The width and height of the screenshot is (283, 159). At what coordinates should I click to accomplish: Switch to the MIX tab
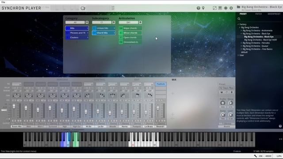point(174,79)
